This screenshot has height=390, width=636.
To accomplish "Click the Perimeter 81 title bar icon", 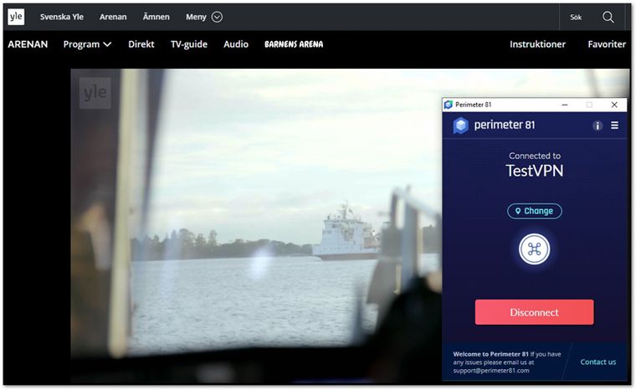I will pyautogui.click(x=449, y=105).
